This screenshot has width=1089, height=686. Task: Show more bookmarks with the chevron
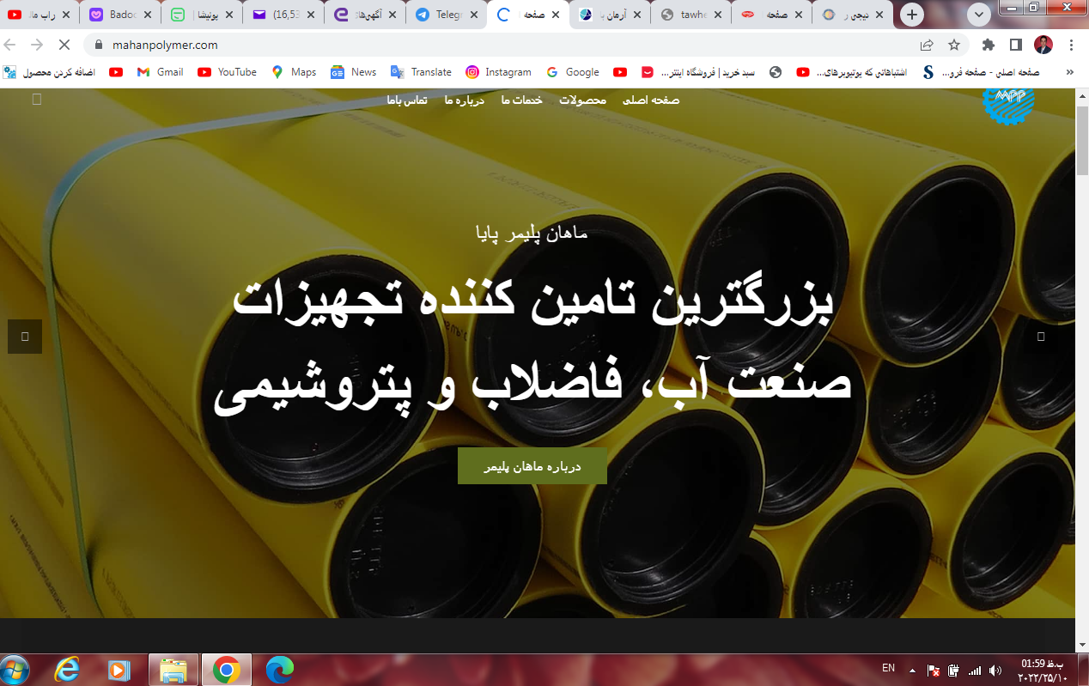(1069, 72)
